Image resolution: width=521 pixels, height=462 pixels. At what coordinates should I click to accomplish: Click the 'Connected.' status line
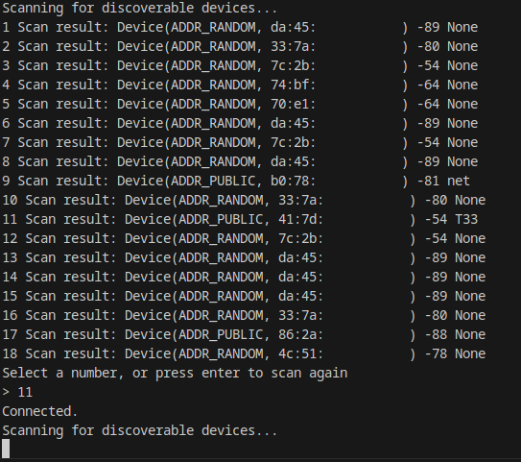tap(39, 412)
